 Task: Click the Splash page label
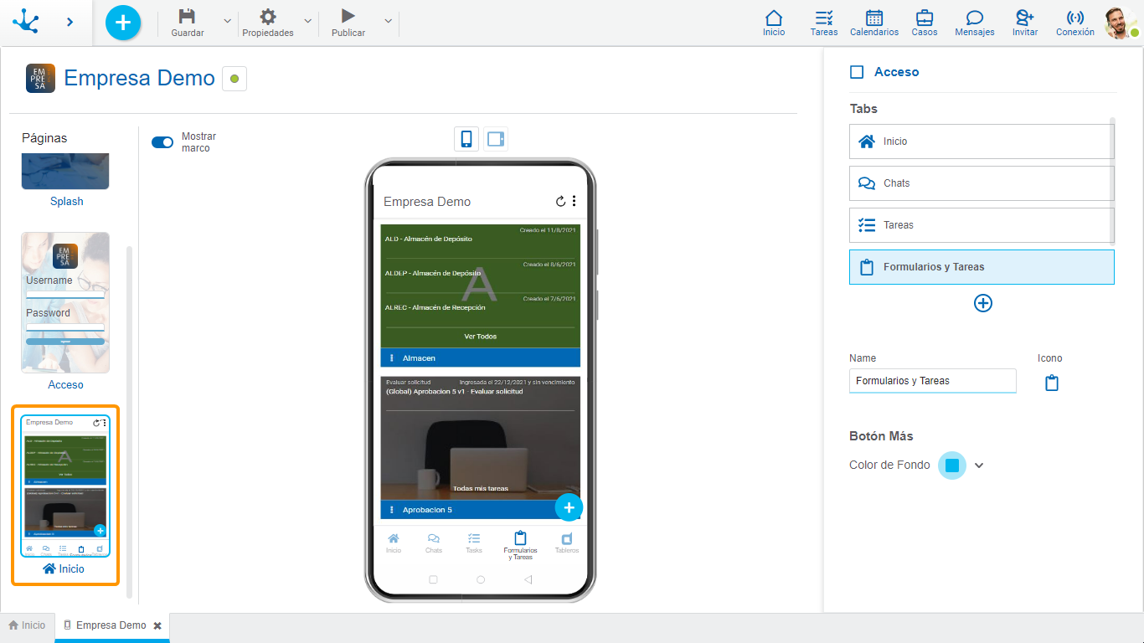67,202
